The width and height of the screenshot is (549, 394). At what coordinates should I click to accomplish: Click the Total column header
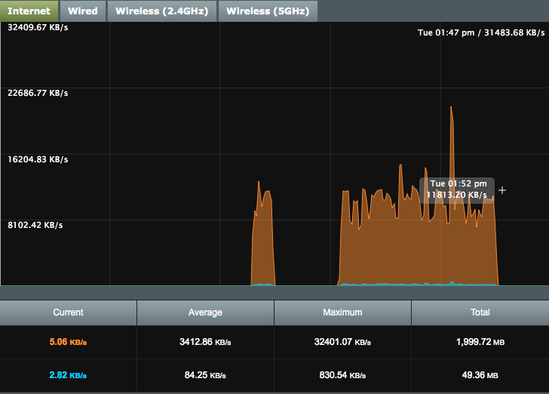point(480,312)
